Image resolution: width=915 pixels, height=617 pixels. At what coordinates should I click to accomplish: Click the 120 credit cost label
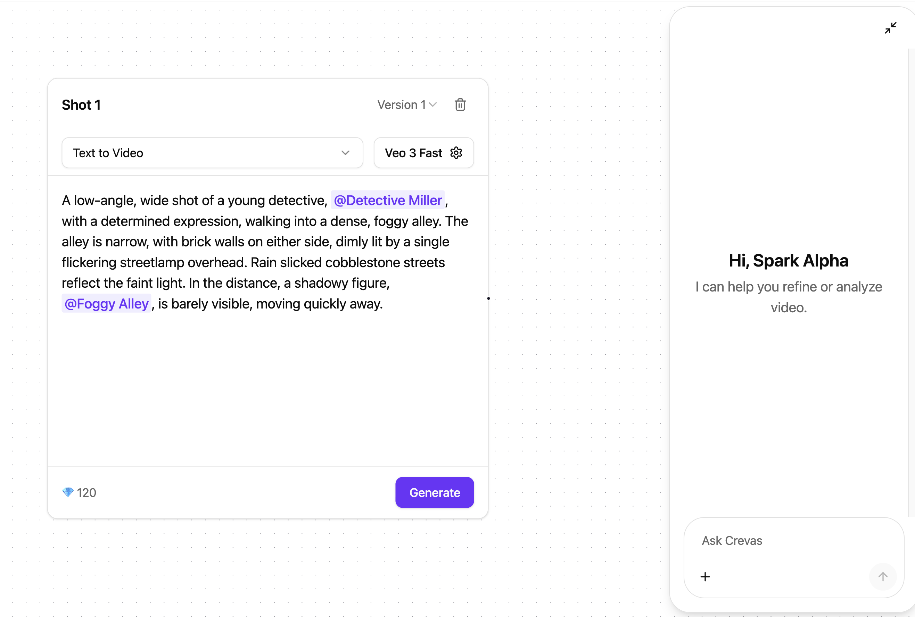[86, 493]
